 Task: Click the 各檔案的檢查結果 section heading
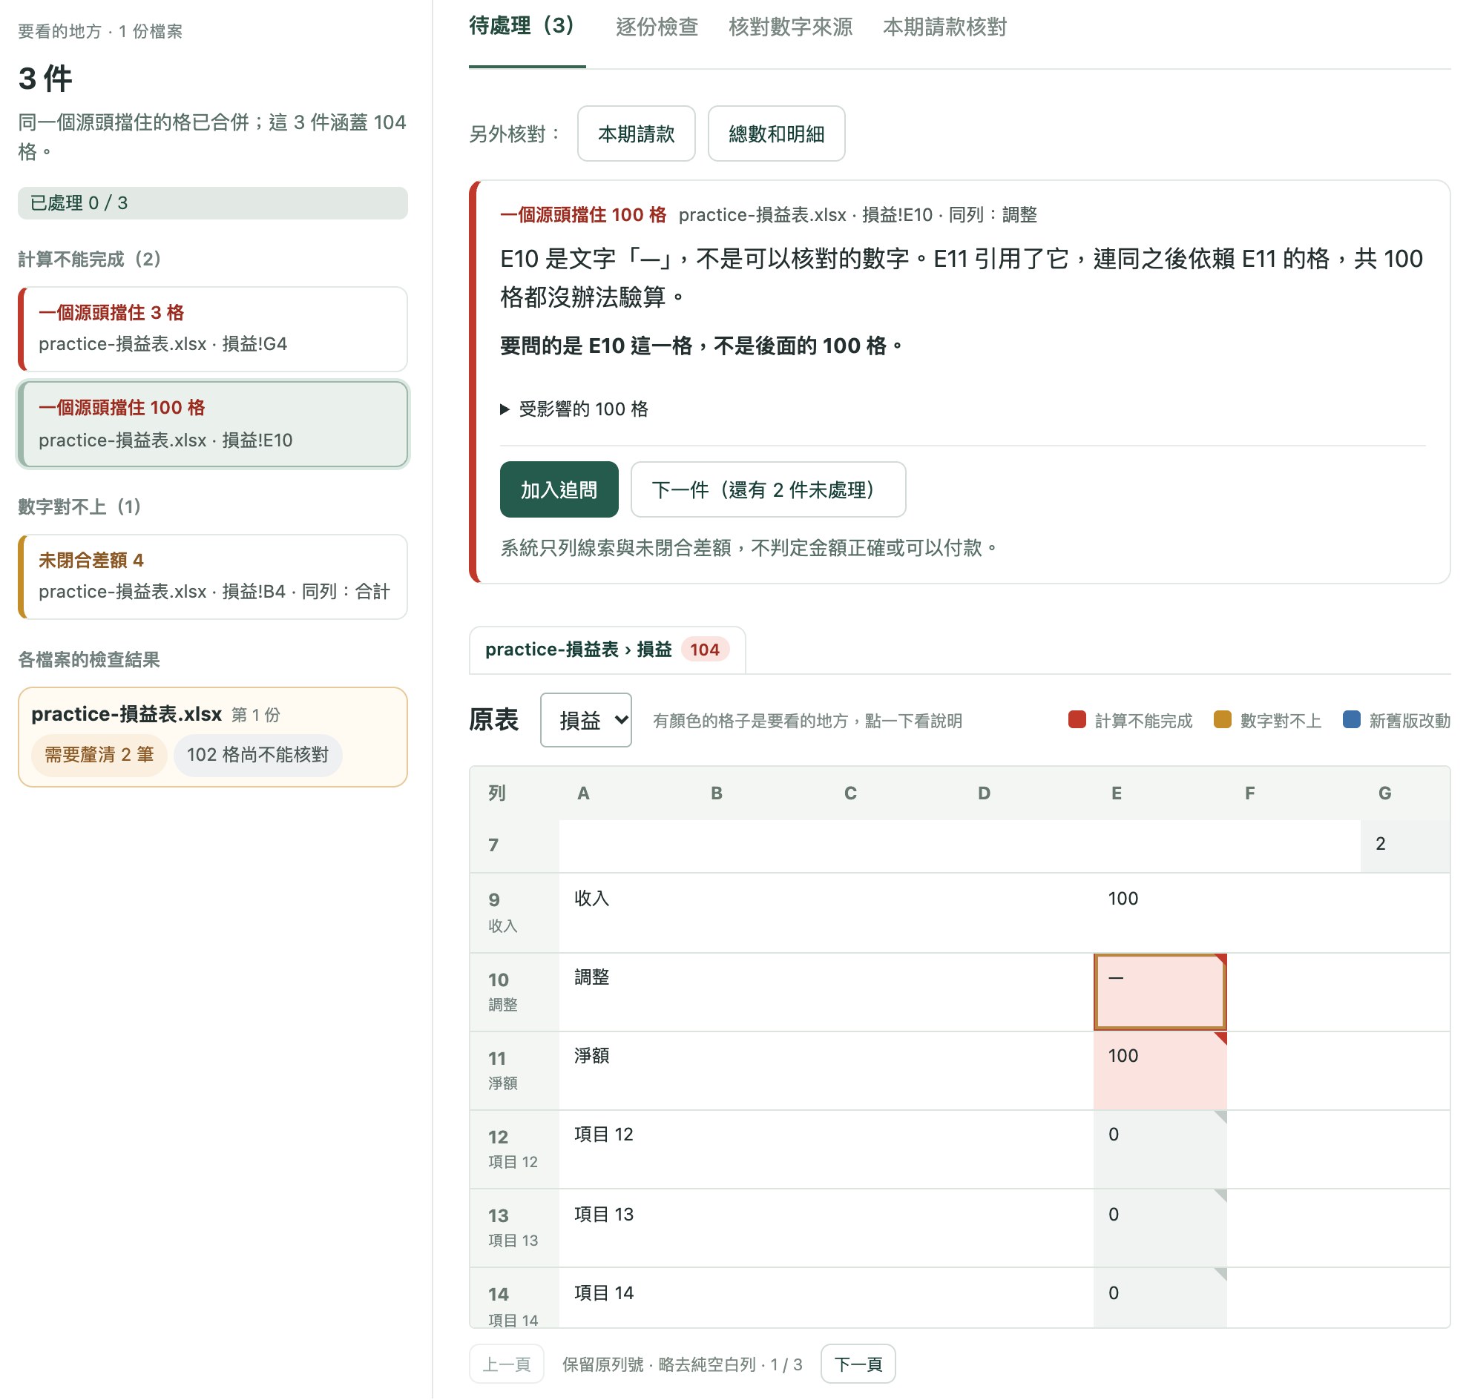[89, 661]
